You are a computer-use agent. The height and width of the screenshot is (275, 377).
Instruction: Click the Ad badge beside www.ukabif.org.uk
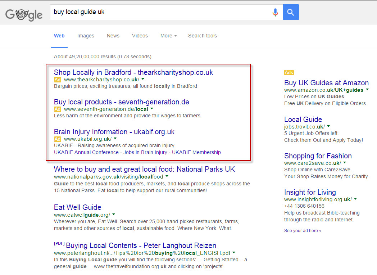point(58,139)
